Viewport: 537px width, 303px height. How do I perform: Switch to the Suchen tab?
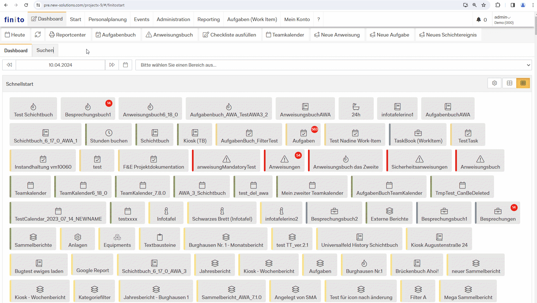45,50
